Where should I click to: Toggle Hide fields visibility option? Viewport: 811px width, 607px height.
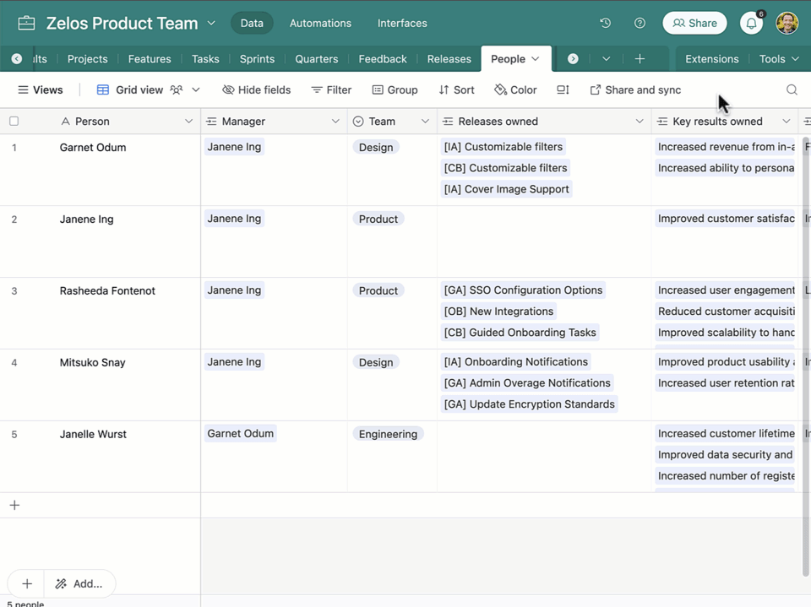(256, 89)
